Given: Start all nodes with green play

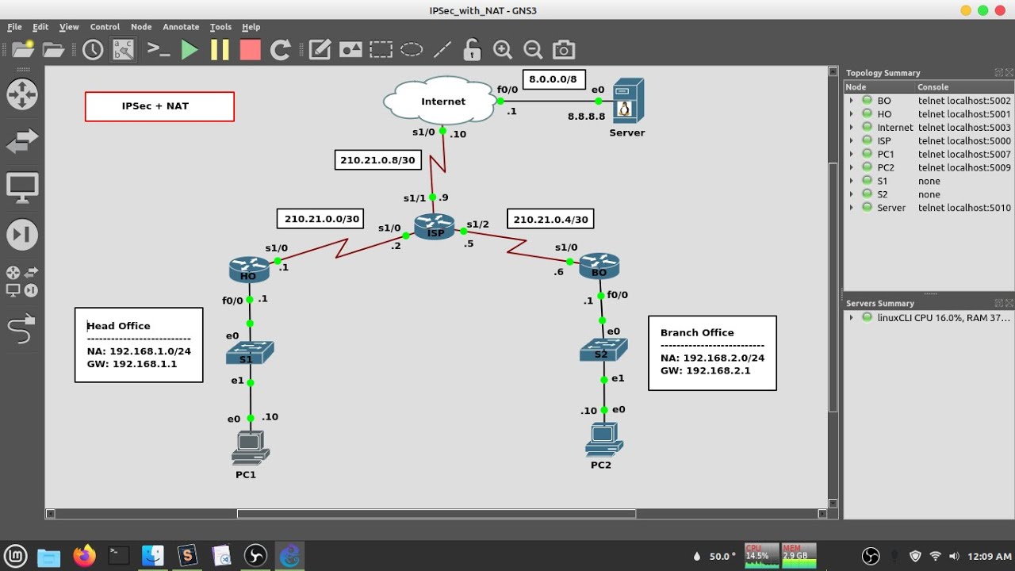Looking at the screenshot, I should coord(190,50).
